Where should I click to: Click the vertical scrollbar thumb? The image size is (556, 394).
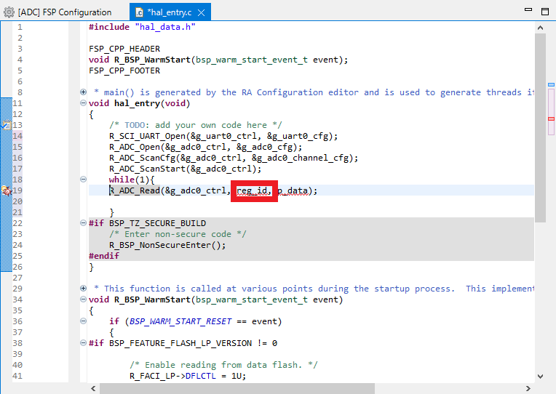click(x=540, y=127)
